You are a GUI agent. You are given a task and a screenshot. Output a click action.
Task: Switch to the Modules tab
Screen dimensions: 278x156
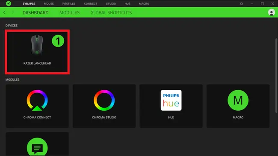point(69,12)
